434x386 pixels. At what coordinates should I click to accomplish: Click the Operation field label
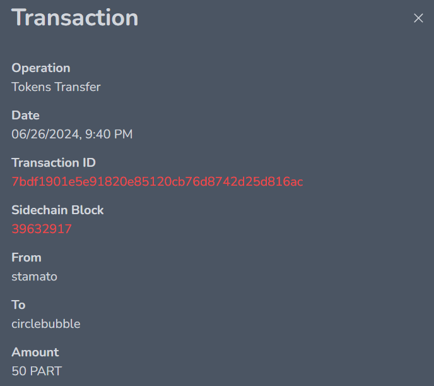(41, 68)
